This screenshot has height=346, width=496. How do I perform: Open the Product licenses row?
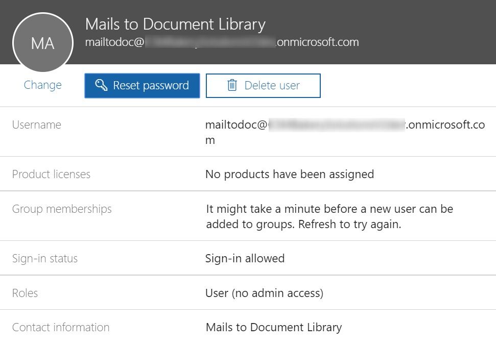click(x=248, y=174)
